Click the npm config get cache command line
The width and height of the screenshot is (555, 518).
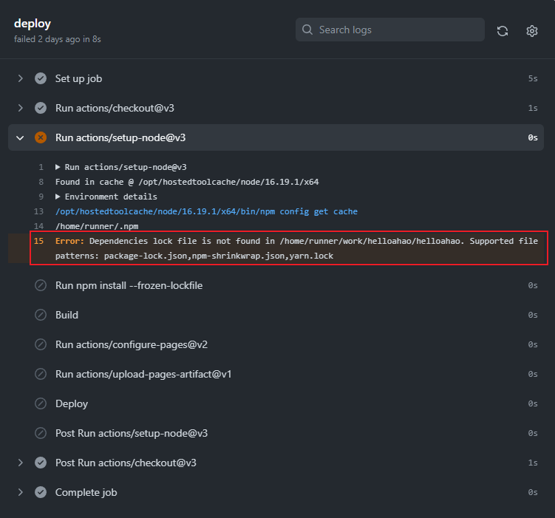[x=206, y=211]
